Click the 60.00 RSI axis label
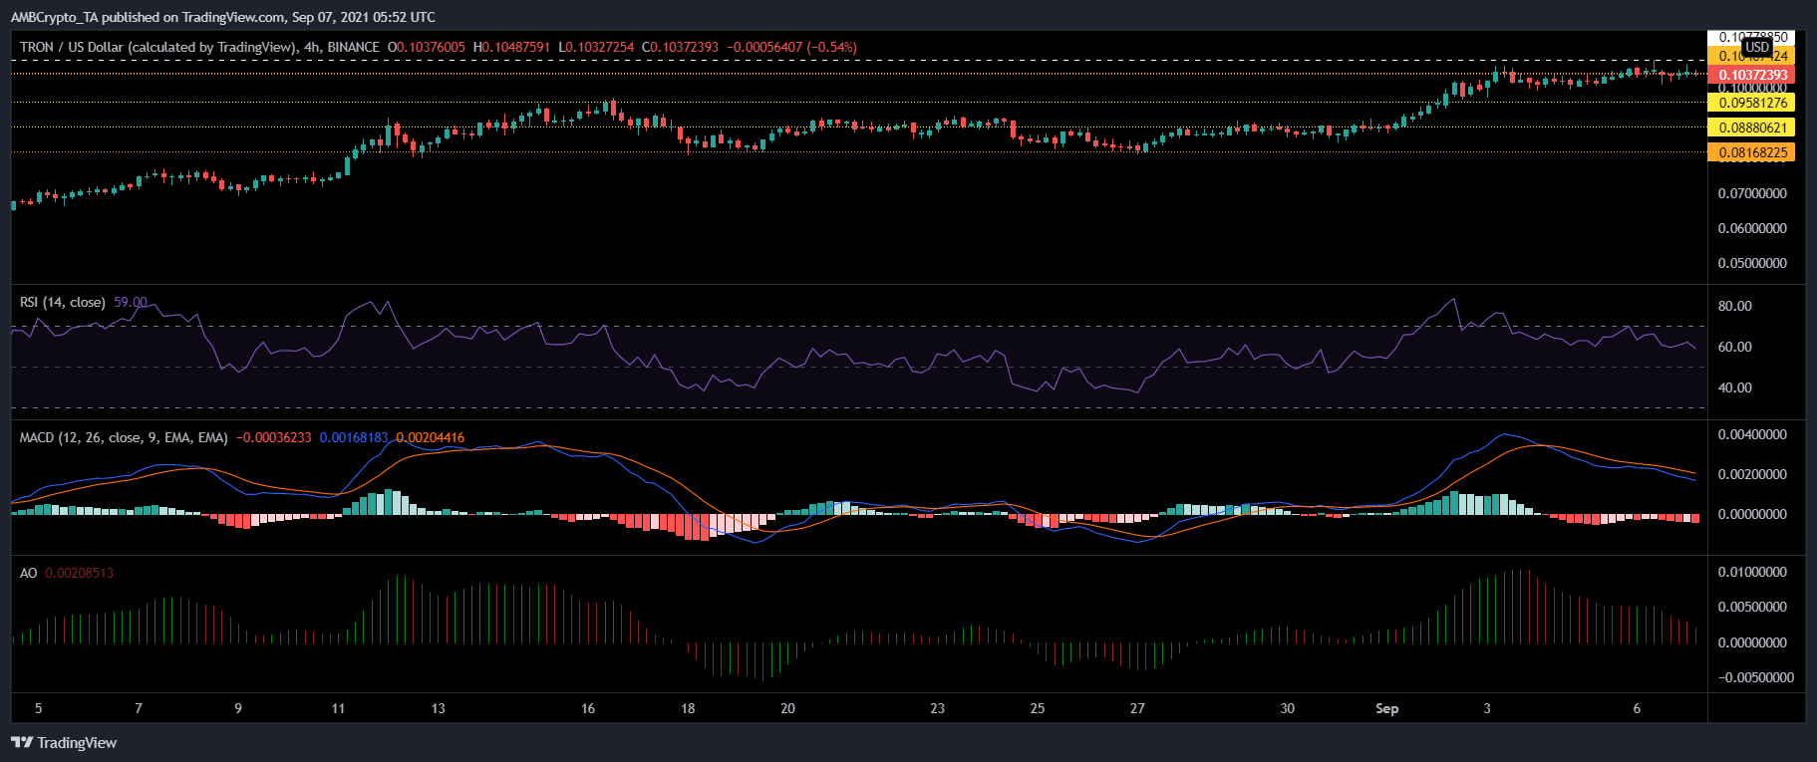Image resolution: width=1817 pixels, height=762 pixels. coord(1734,347)
